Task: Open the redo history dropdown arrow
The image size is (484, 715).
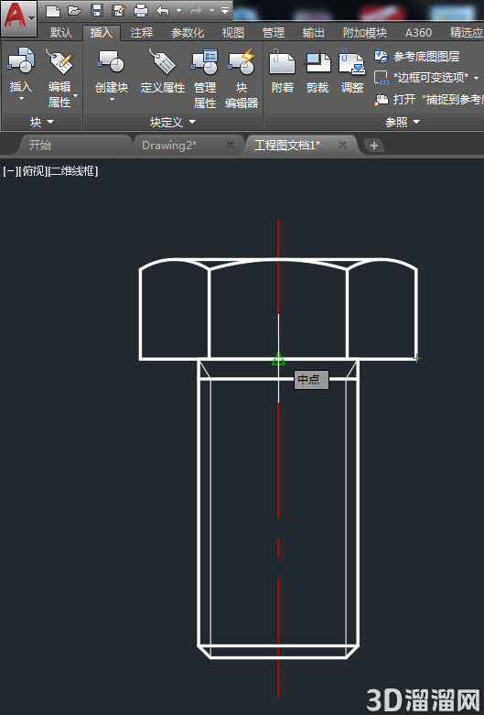Action: 212,10
